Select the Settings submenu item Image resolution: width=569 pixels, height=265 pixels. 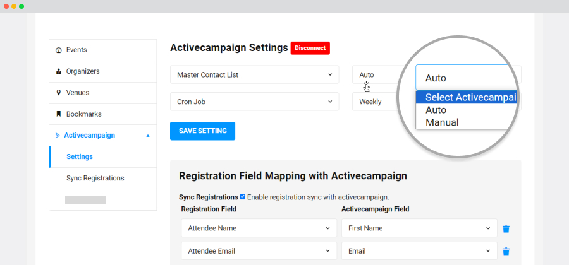(x=102, y=156)
